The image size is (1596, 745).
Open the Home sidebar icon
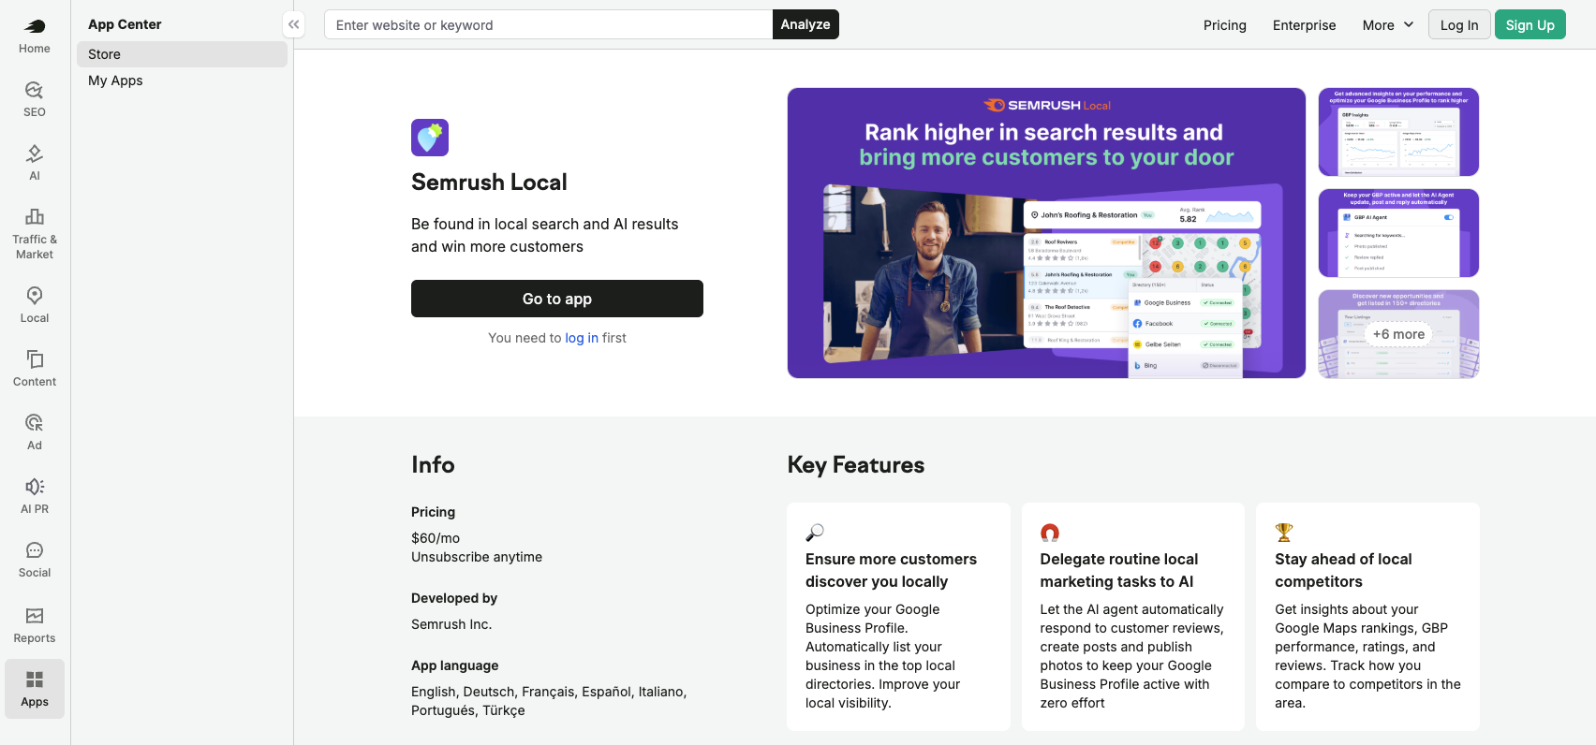point(35,36)
